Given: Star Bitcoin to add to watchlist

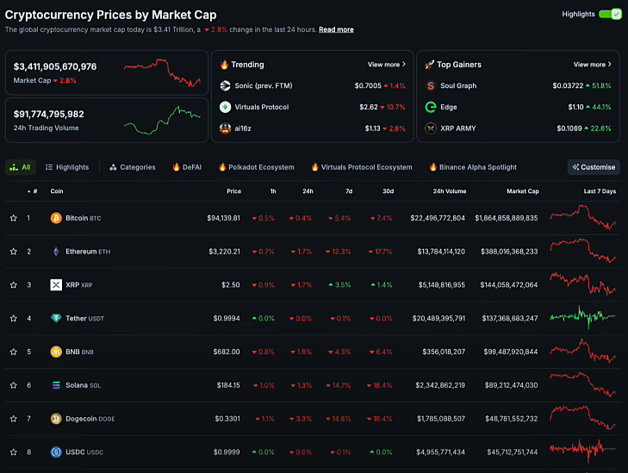Looking at the screenshot, I should pos(13,218).
